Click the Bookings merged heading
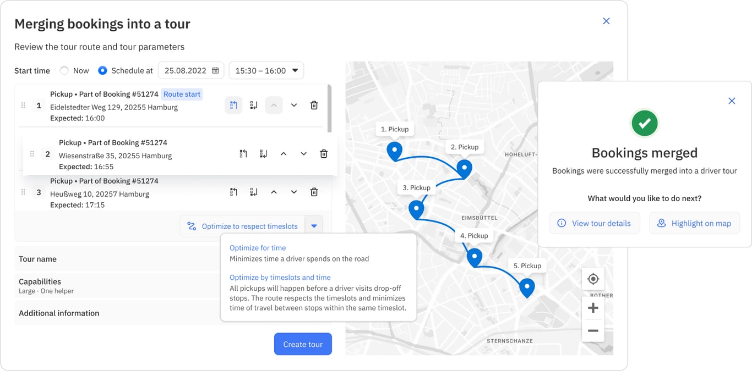 [x=645, y=153]
